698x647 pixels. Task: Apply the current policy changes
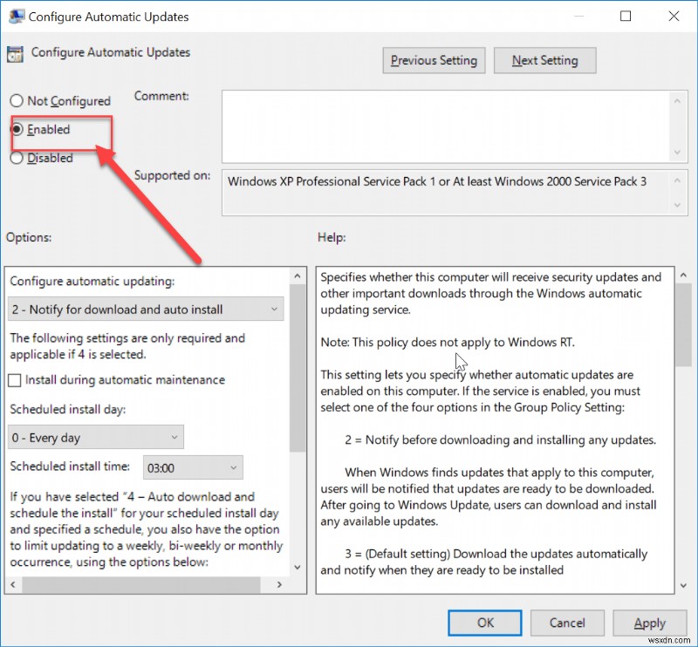click(650, 623)
